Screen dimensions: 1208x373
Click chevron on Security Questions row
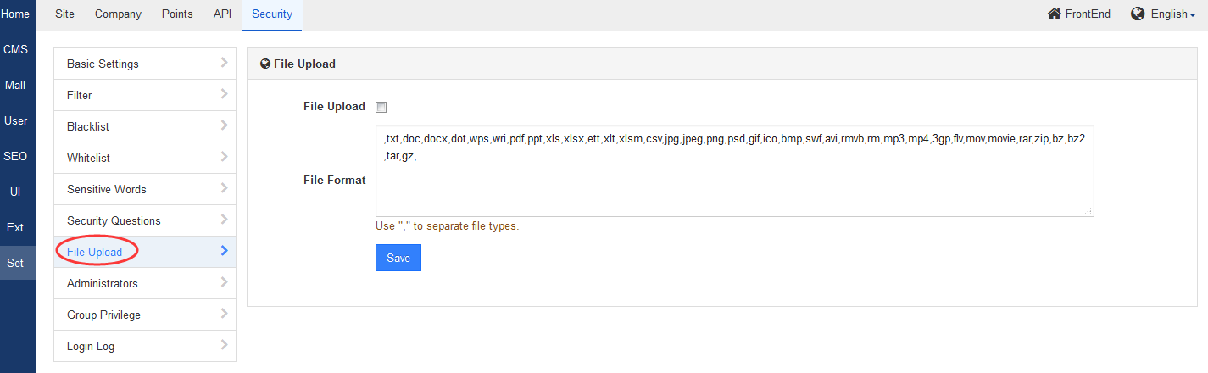pos(224,220)
